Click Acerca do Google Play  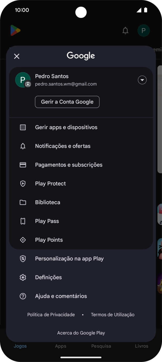(x=81, y=333)
